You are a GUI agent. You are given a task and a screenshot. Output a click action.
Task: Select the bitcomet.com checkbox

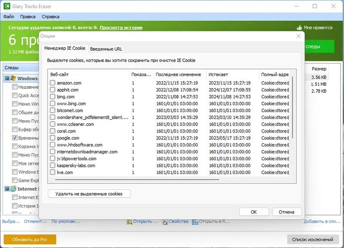tap(52, 110)
